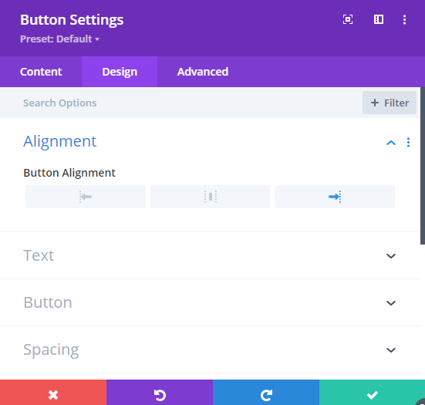
Task: Expand the Button section
Action: tap(210, 302)
